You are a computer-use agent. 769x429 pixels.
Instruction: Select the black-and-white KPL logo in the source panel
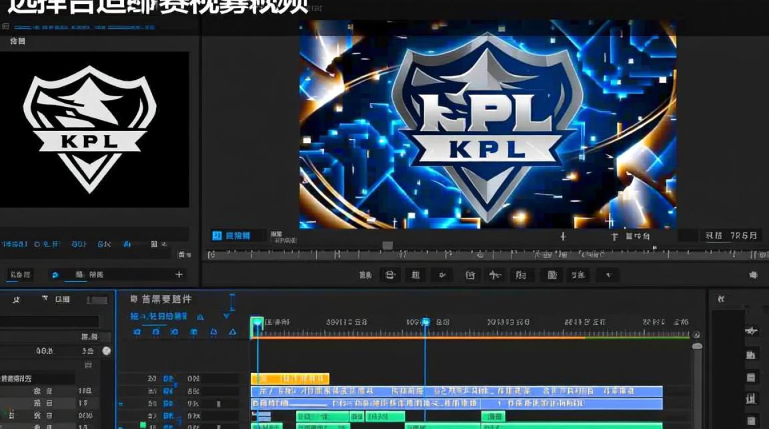(89, 129)
